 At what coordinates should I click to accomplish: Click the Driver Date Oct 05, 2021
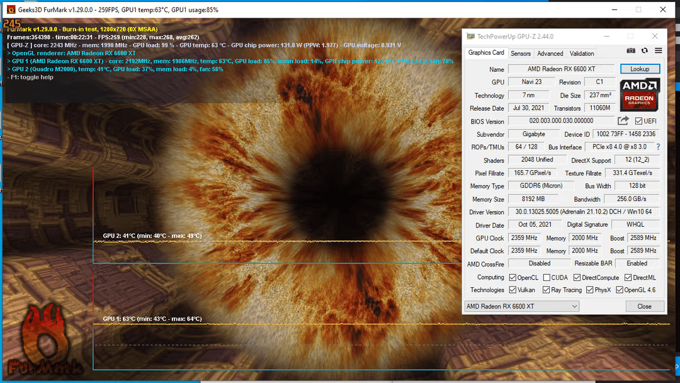(535, 224)
